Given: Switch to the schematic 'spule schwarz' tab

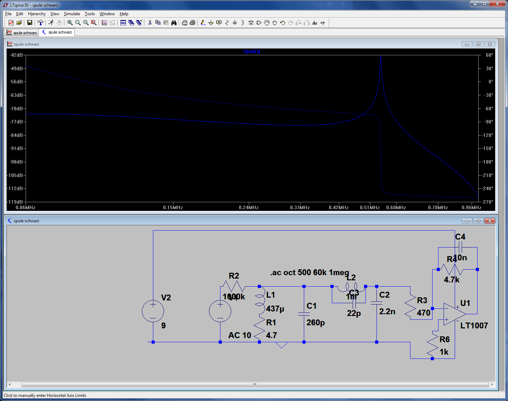Looking at the screenshot, I should click(57, 32).
